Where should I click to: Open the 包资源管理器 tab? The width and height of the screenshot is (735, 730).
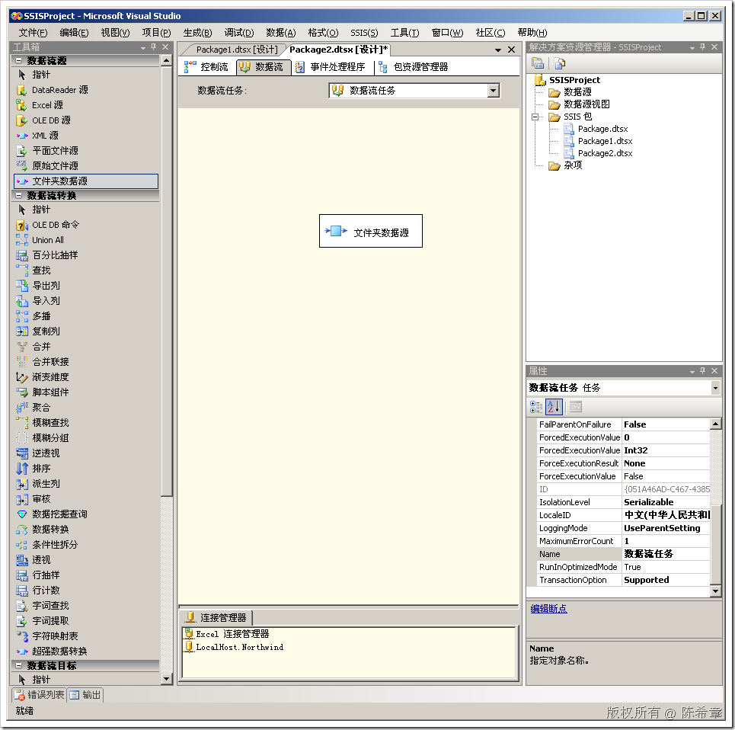(414, 67)
